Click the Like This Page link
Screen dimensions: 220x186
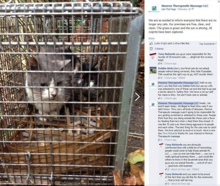(169, 9)
